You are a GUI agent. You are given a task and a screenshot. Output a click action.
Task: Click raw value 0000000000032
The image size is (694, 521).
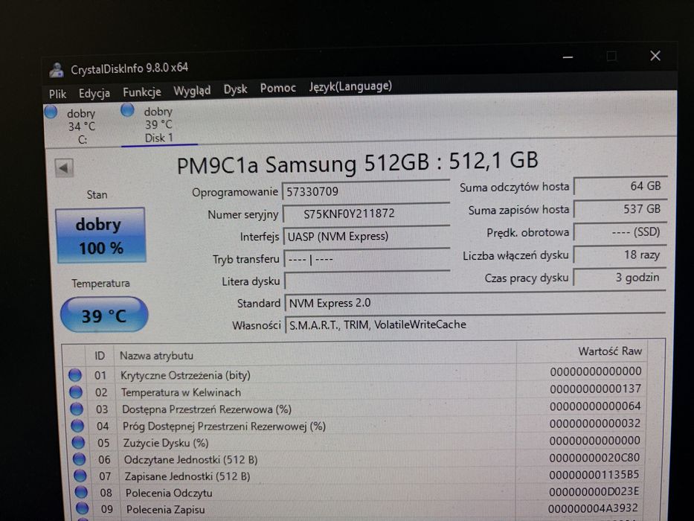(x=595, y=423)
